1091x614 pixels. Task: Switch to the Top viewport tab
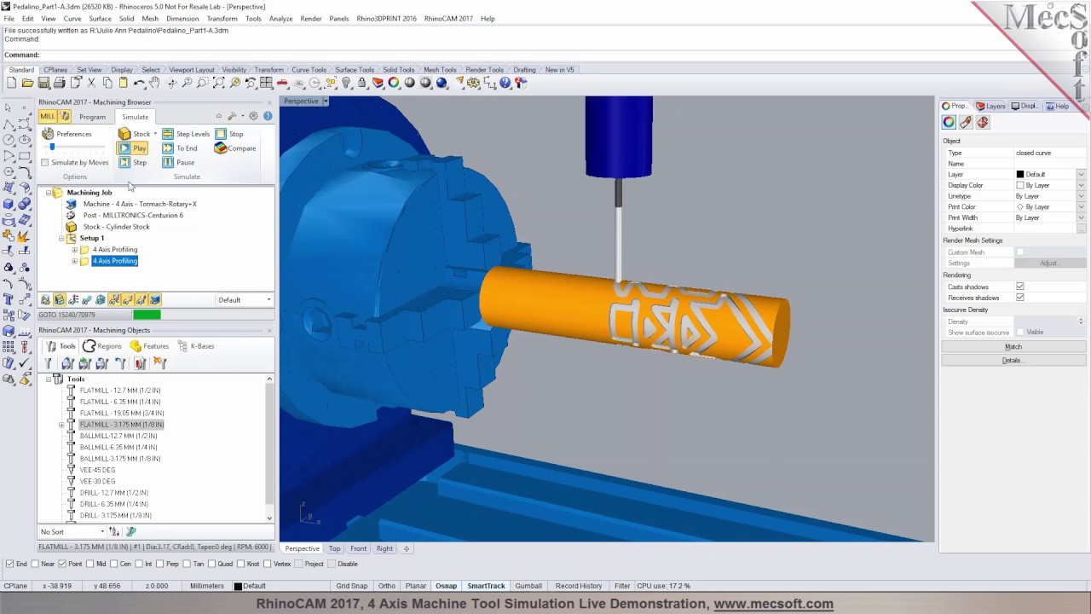pyautogui.click(x=334, y=548)
